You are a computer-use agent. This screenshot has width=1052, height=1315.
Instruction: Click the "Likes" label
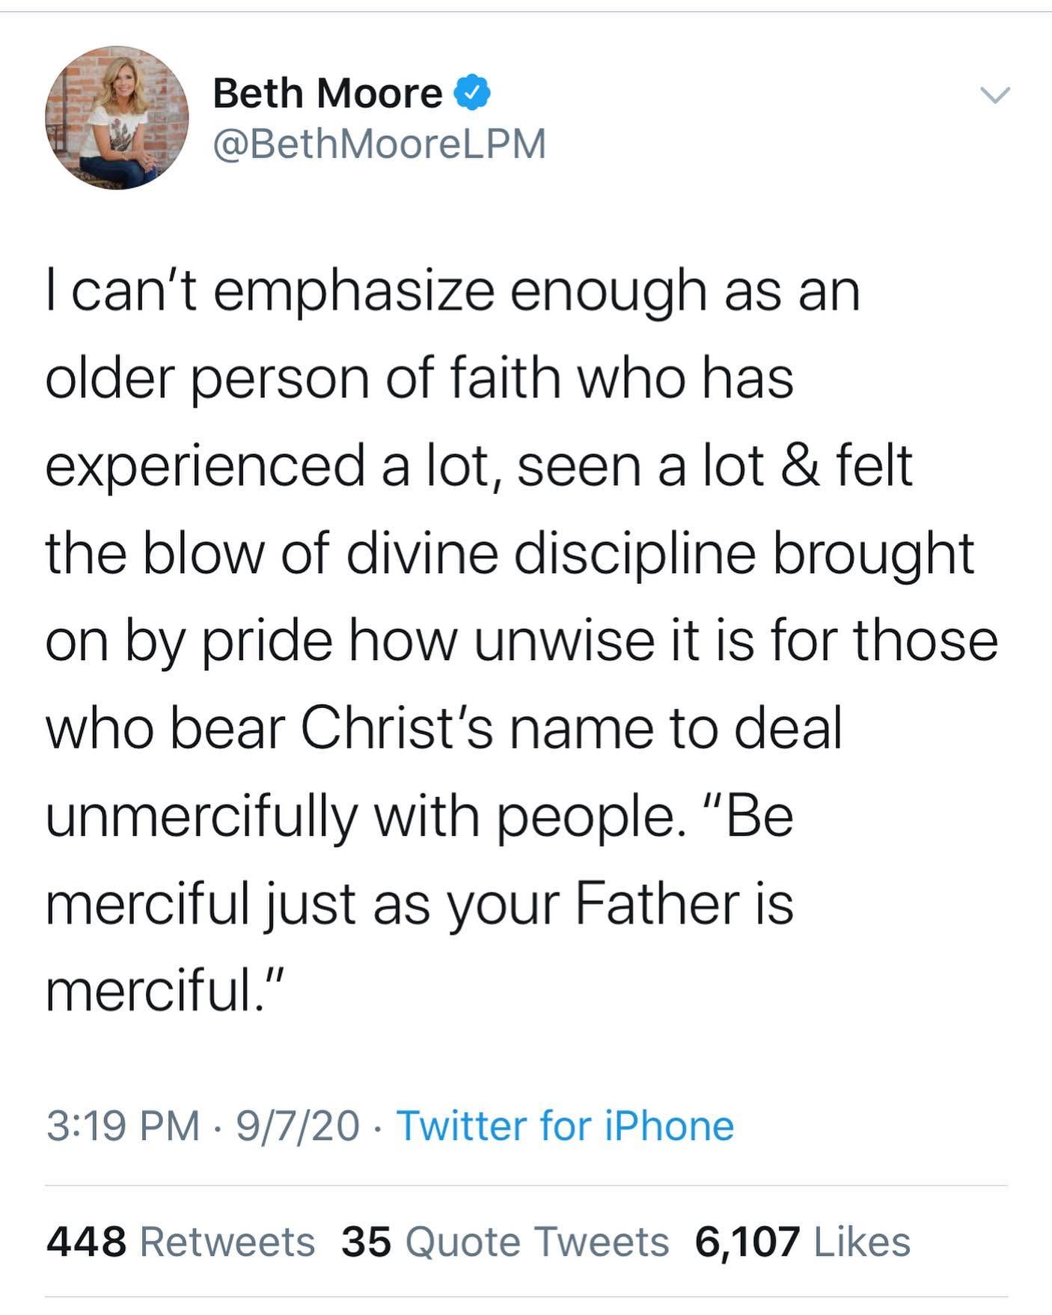pos(862,1242)
